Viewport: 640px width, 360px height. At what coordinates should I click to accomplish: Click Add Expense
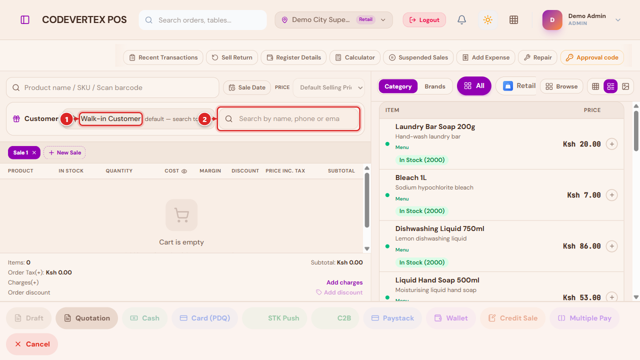pos(486,57)
